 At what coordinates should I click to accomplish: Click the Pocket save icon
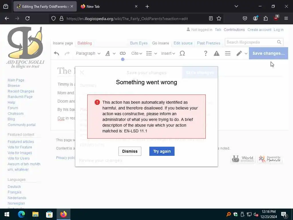pyautogui.click(x=245, y=18)
